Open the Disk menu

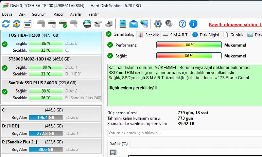(22, 14)
